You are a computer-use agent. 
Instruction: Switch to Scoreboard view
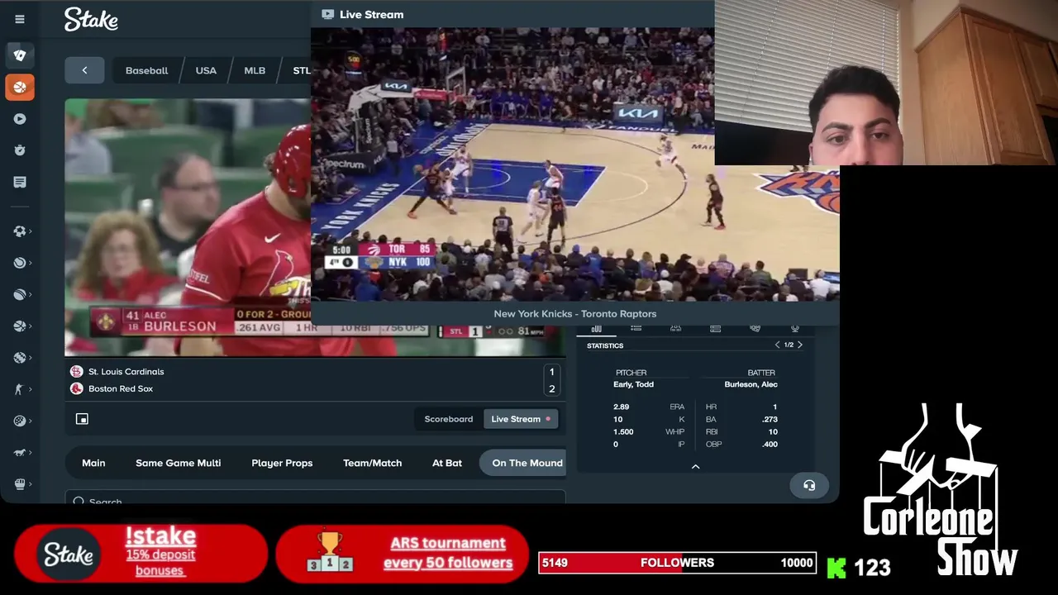[449, 419]
